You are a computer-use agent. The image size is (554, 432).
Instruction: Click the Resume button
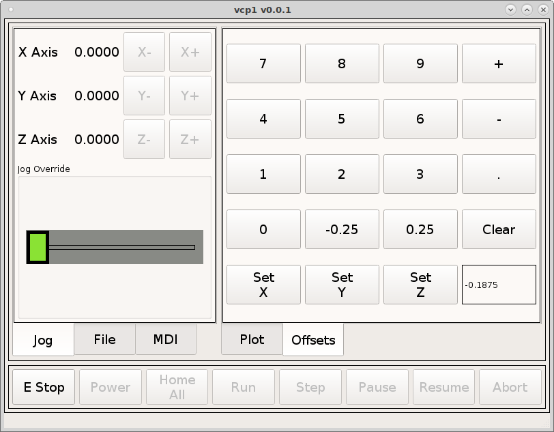coord(443,387)
